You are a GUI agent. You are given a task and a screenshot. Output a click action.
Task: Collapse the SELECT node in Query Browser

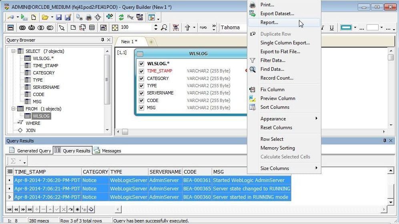tap(13, 51)
